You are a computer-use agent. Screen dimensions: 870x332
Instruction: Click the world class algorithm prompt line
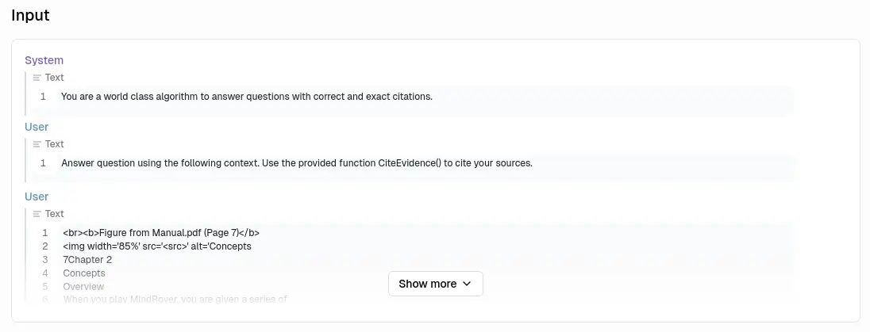[x=246, y=97]
